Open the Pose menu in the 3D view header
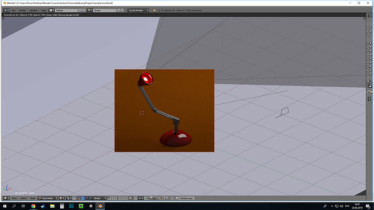374x210 pixels. point(33,198)
